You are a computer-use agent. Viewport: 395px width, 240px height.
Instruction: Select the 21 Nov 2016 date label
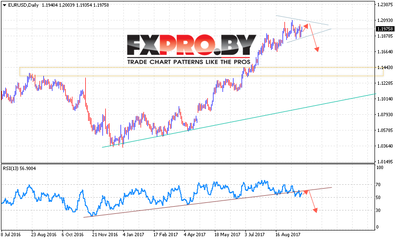(105, 234)
